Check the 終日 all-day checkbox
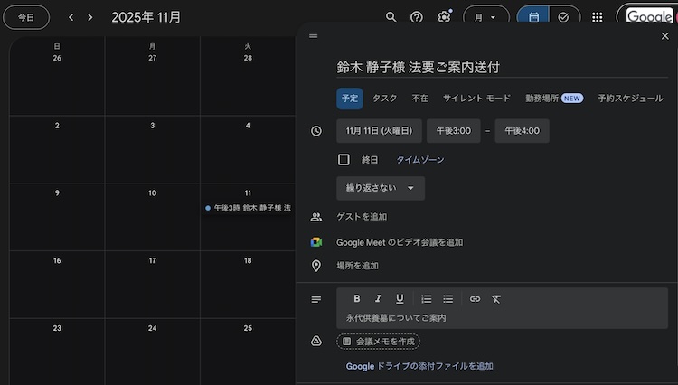This screenshot has height=385, width=678. click(x=344, y=160)
